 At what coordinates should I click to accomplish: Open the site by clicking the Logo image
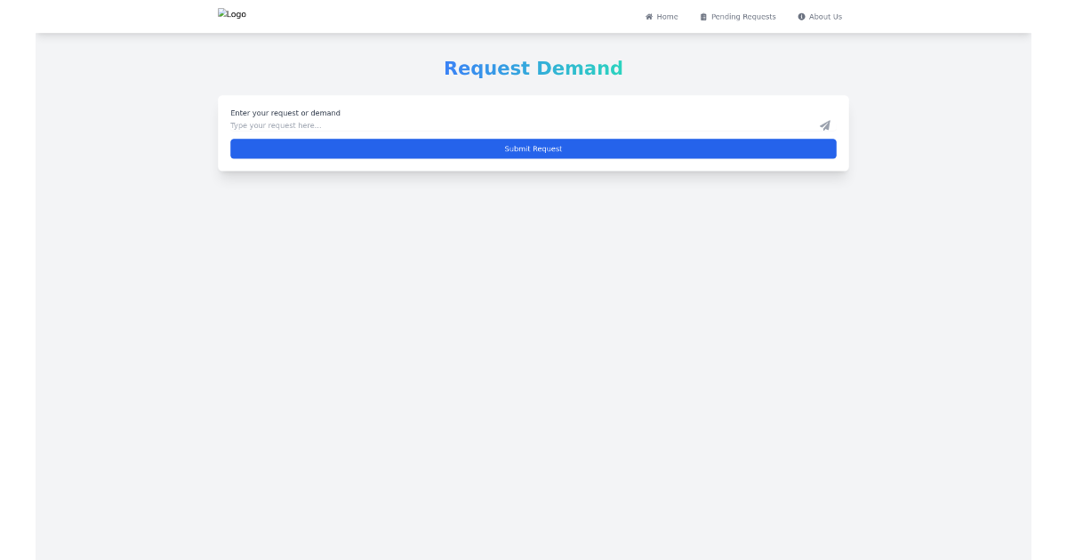tap(231, 13)
